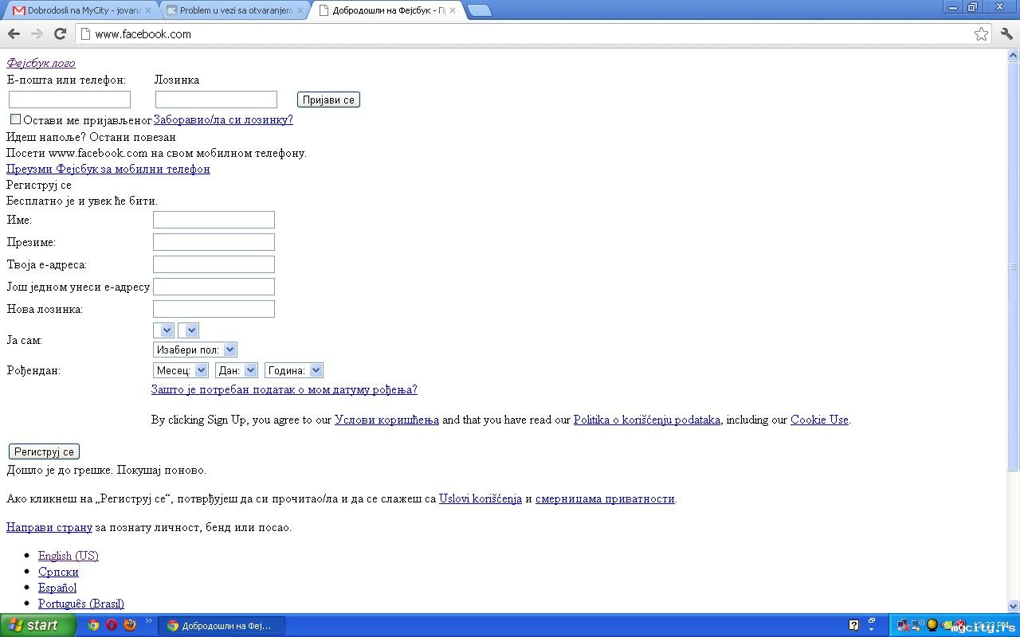Viewport: 1020px width, 637px height.
Task: Choose Српски language link
Action: pos(58,572)
